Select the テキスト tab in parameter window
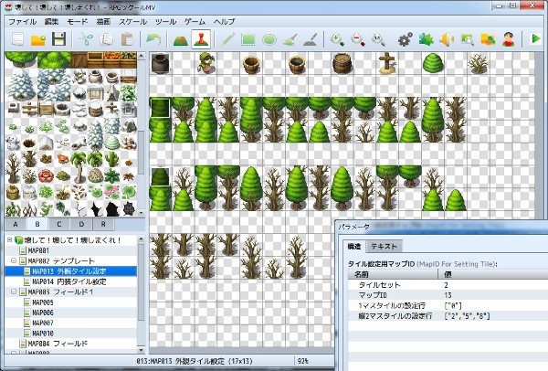The width and height of the screenshot is (548, 371). (x=384, y=246)
